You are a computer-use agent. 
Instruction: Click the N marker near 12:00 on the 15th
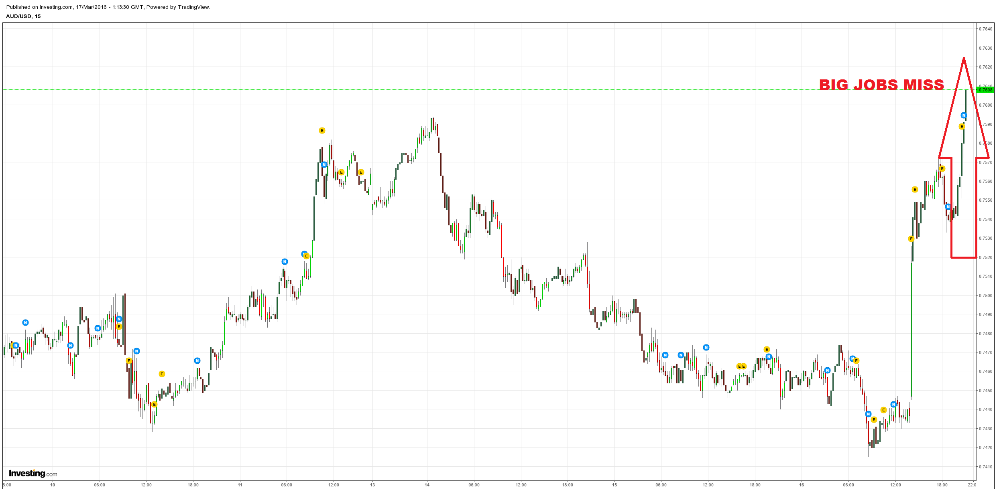[706, 347]
